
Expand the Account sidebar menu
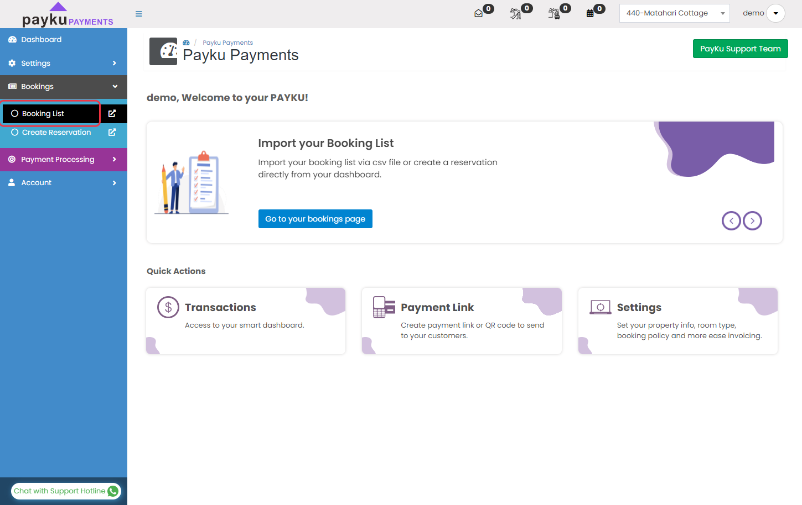[64, 183]
